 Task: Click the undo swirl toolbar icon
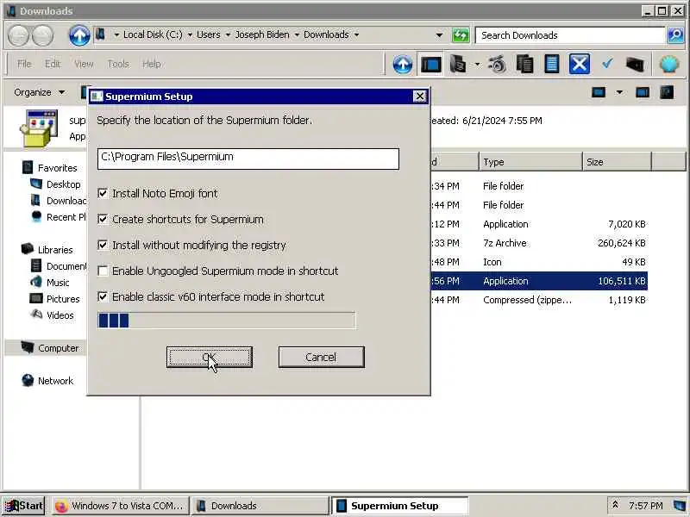click(498, 65)
